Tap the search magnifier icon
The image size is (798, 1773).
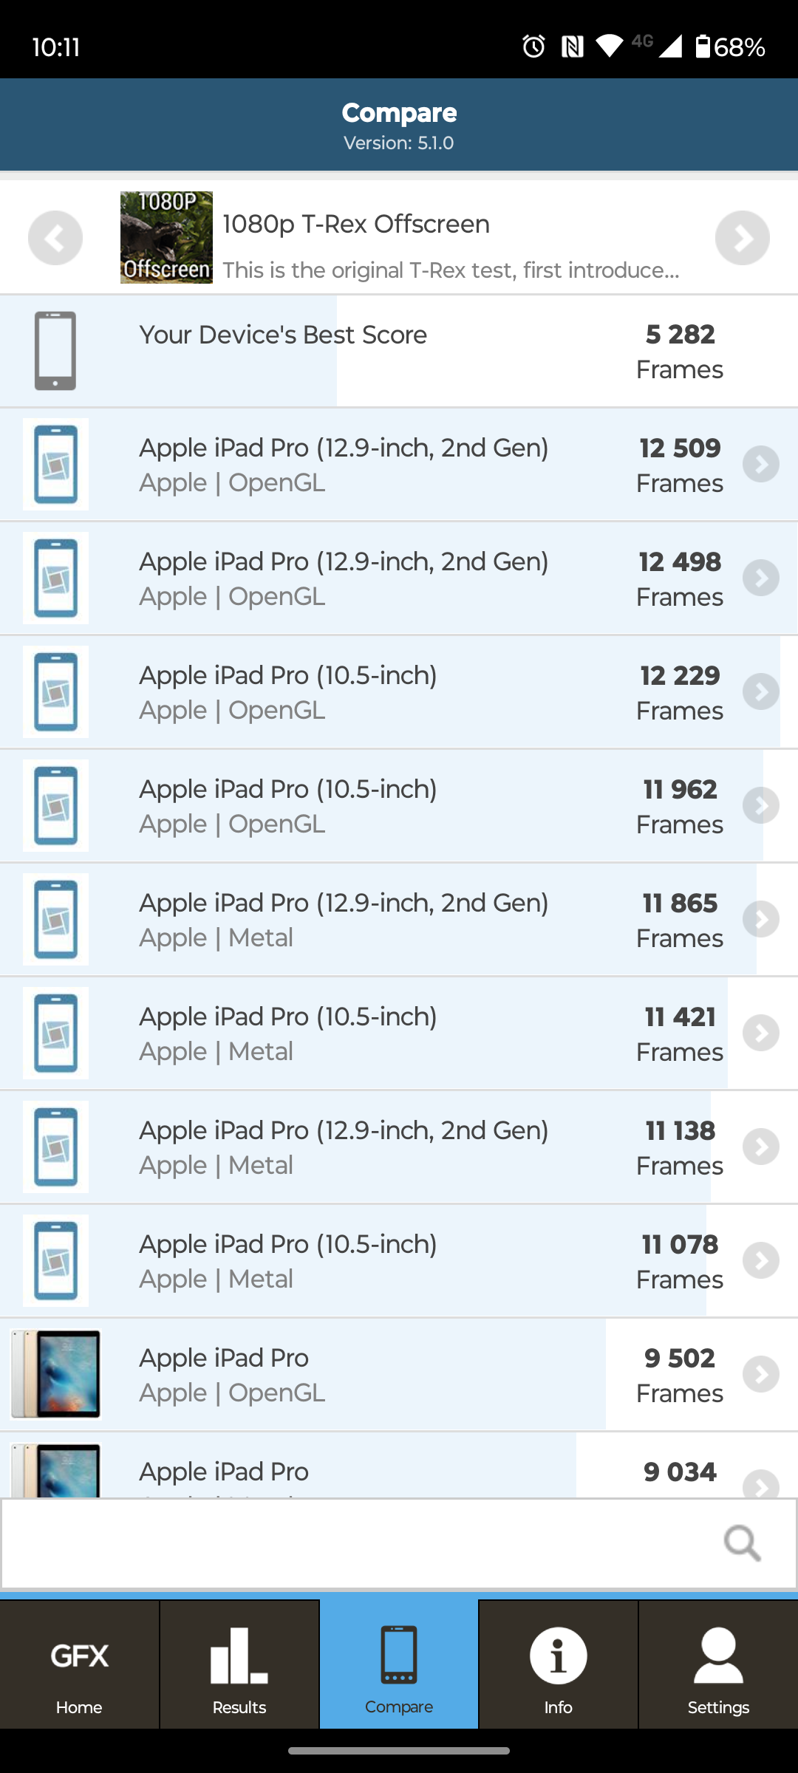(x=742, y=1543)
